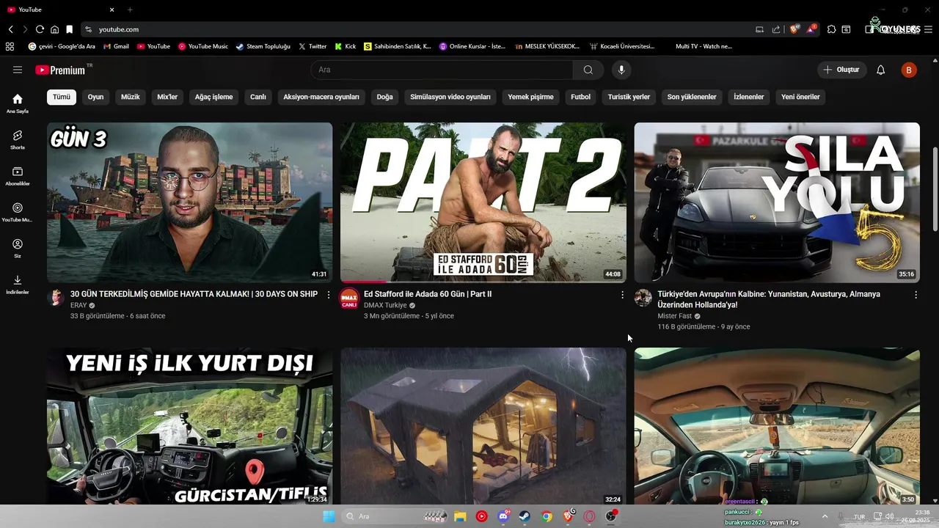
Task: Select the Mix'ler filter chip
Action: point(167,97)
